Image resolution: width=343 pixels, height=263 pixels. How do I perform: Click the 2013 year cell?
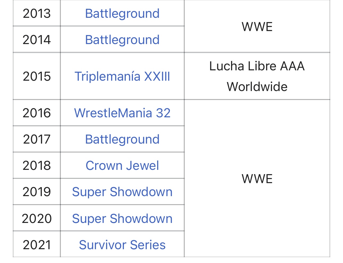pos(37,14)
